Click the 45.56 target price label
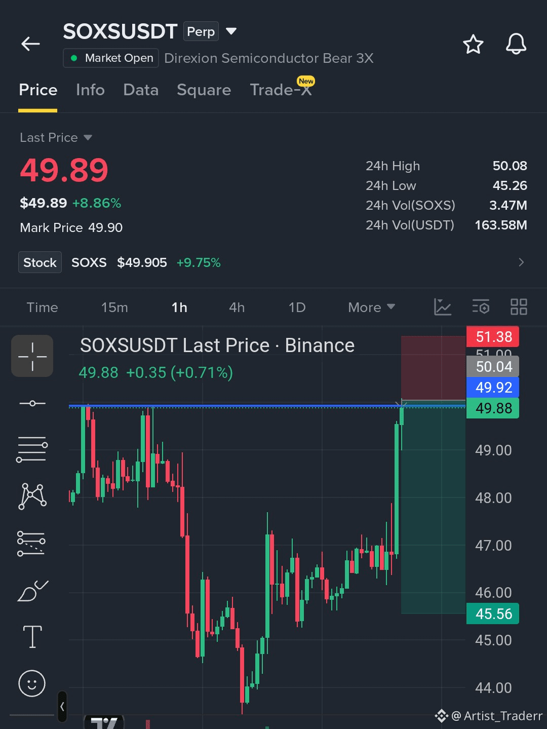 tap(493, 613)
